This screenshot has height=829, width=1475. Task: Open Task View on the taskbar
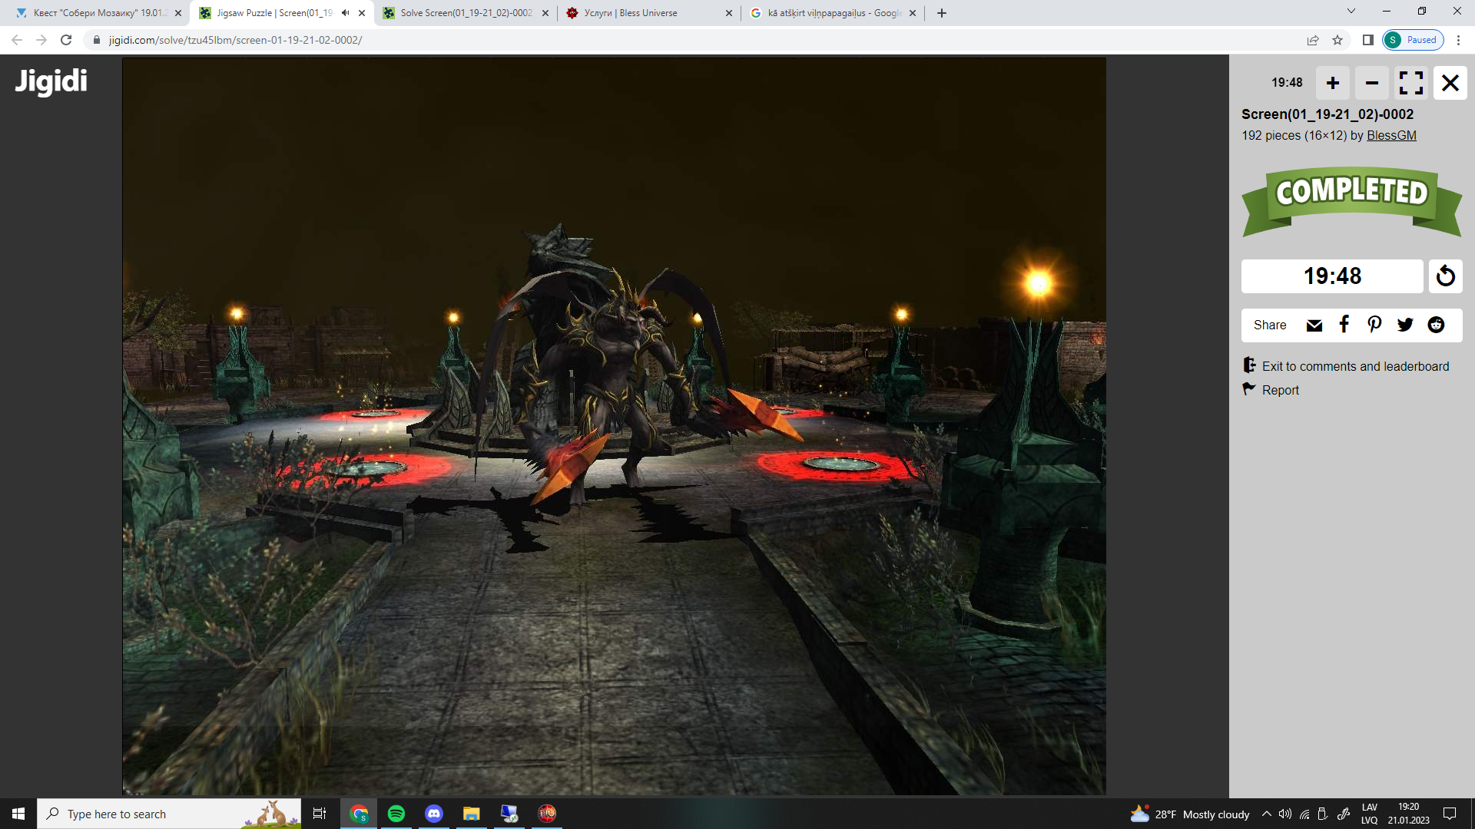(320, 814)
